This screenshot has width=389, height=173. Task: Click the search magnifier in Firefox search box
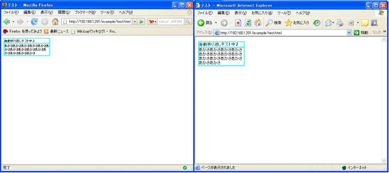point(188,22)
